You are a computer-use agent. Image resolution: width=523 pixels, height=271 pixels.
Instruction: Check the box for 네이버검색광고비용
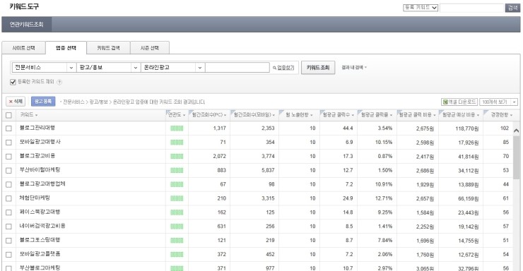pyautogui.click(x=8, y=227)
